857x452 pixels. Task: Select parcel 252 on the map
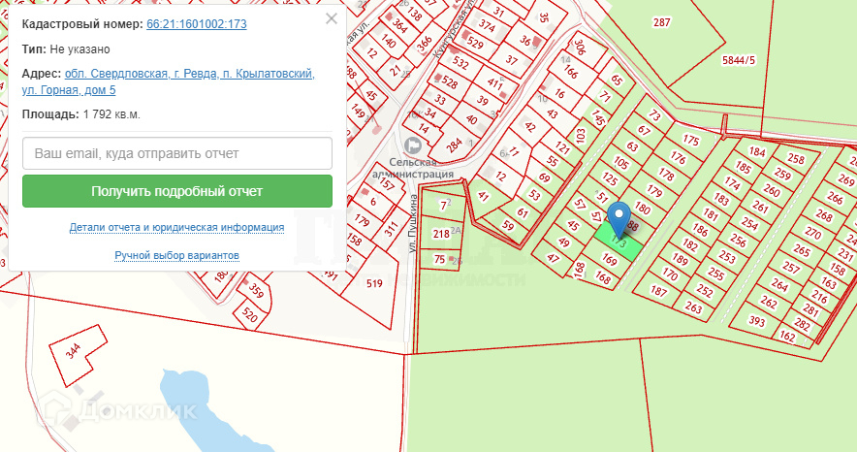[x=705, y=291]
